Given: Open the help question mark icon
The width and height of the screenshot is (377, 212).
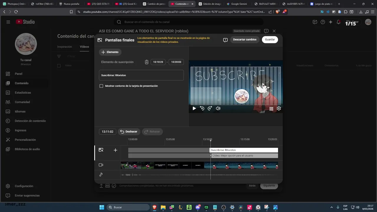Looking at the screenshot, I should pyautogui.click(x=323, y=22).
